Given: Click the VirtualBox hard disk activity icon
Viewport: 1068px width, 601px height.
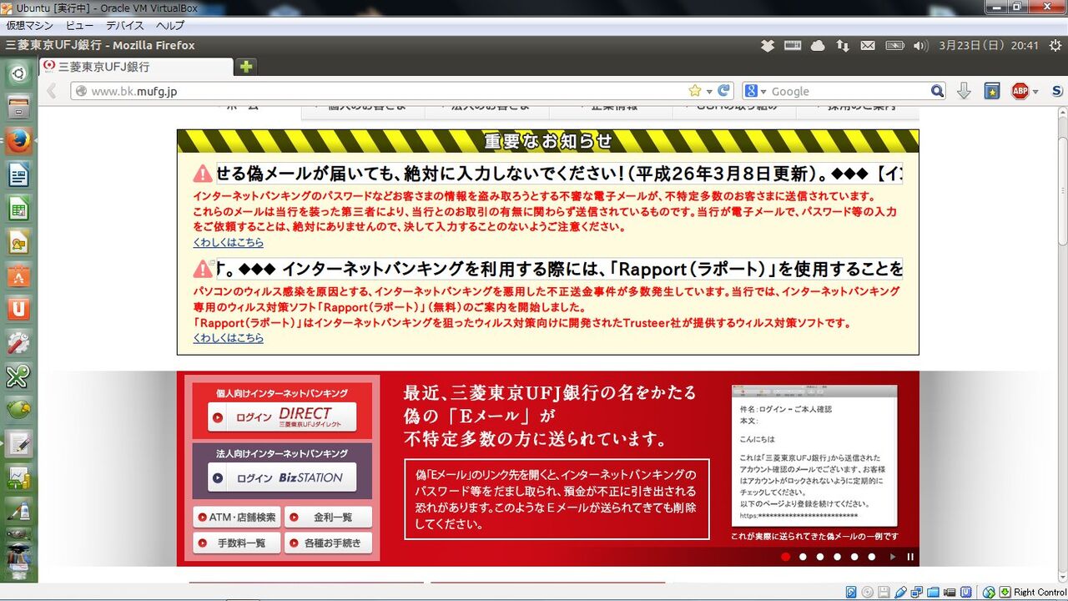Looking at the screenshot, I should 851,593.
